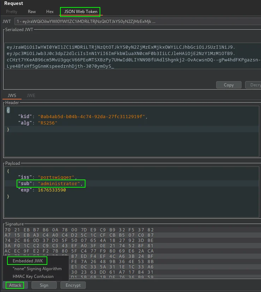
Task: Click the Decrypt button
Action: click(x=254, y=85)
